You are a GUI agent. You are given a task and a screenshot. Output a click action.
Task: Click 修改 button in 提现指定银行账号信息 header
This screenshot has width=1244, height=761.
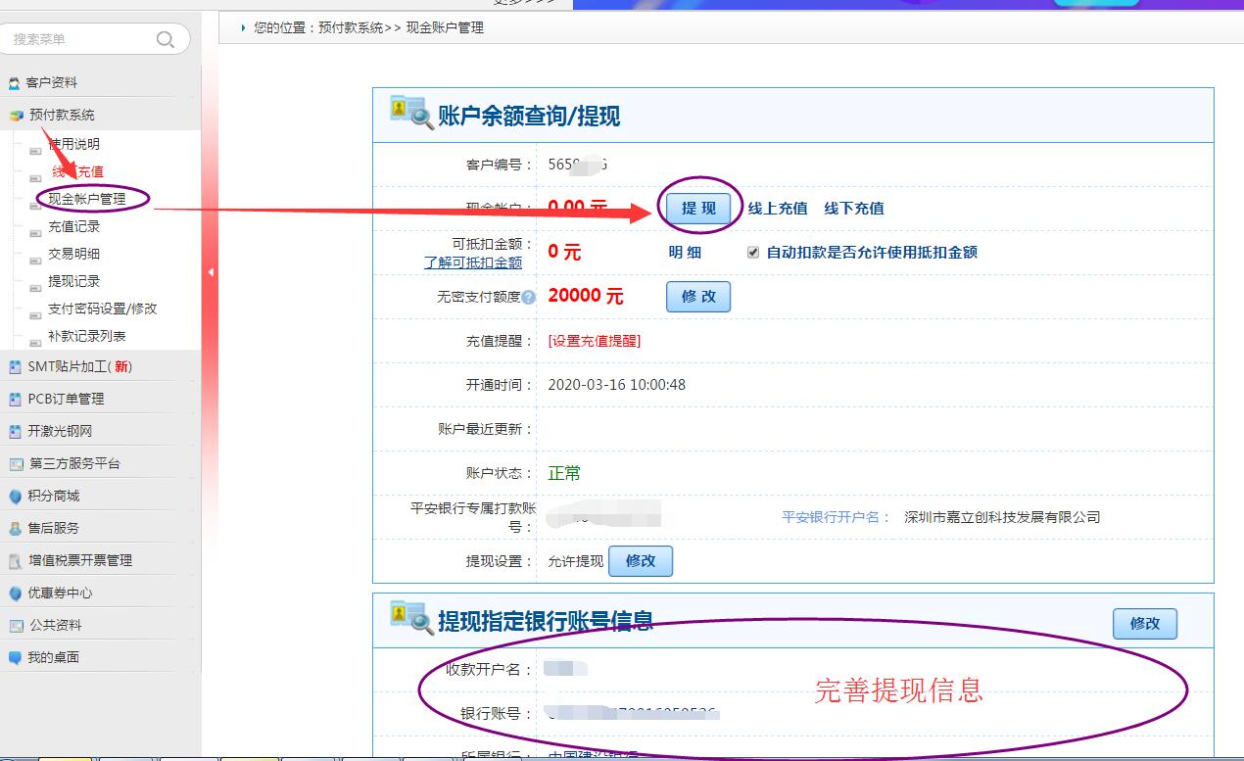click(1144, 623)
